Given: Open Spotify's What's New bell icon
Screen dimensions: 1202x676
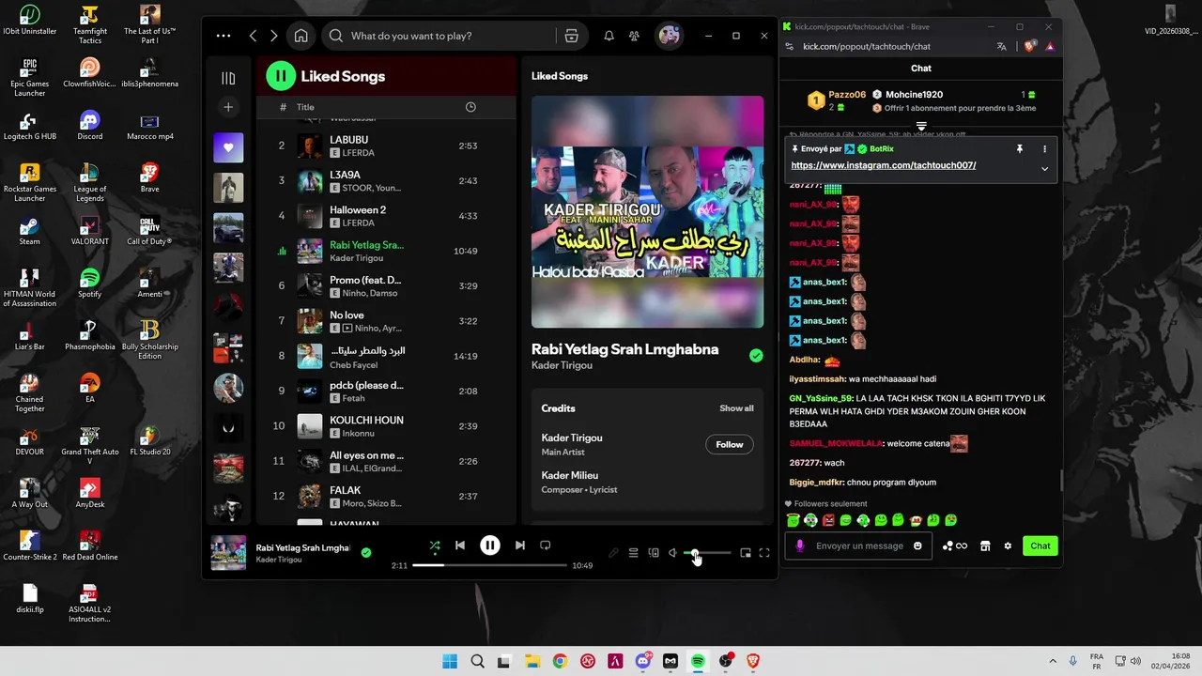Looking at the screenshot, I should tap(609, 36).
